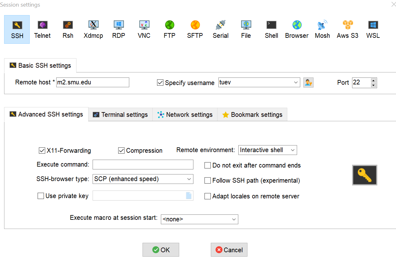The width and height of the screenshot is (396, 262).
Task: Disable X11-Forwarding checkbox
Action: coord(42,151)
